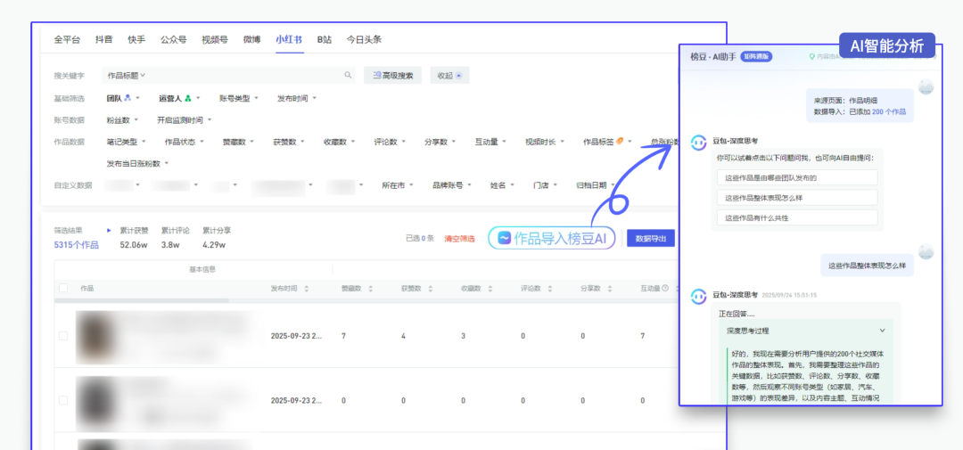Click the 数据导出 button

650,238
